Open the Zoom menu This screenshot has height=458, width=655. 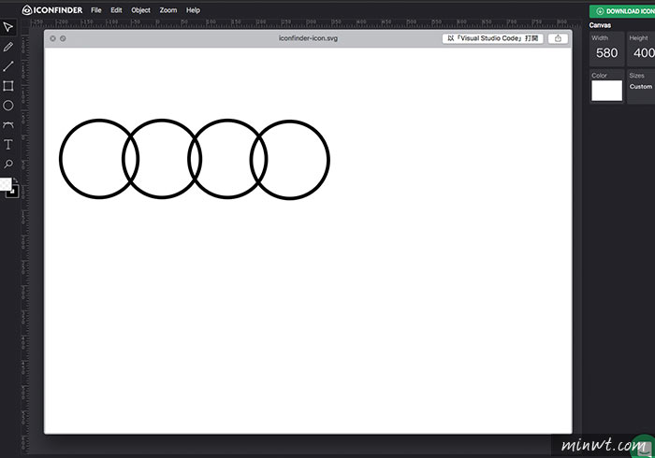[x=167, y=10]
